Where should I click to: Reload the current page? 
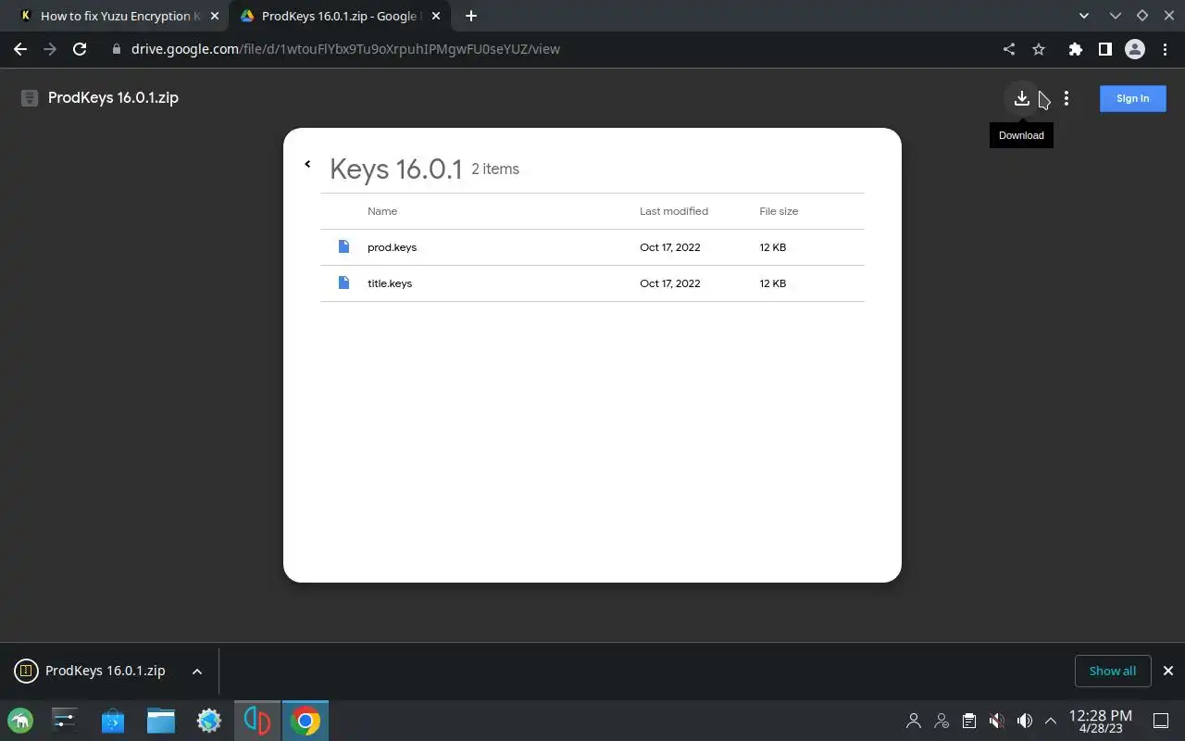[x=80, y=49]
